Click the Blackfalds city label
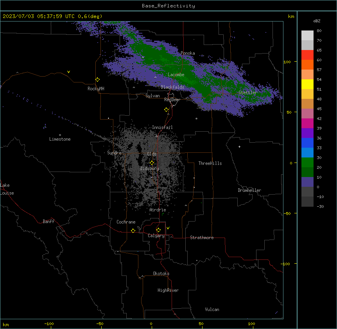This screenshot has width=337, height=329. tap(172, 87)
